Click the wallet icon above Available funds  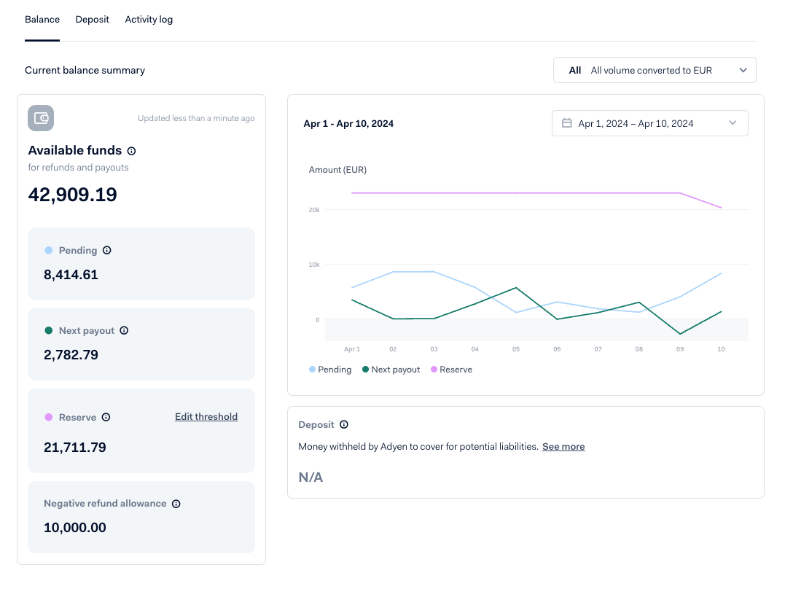pyautogui.click(x=41, y=118)
